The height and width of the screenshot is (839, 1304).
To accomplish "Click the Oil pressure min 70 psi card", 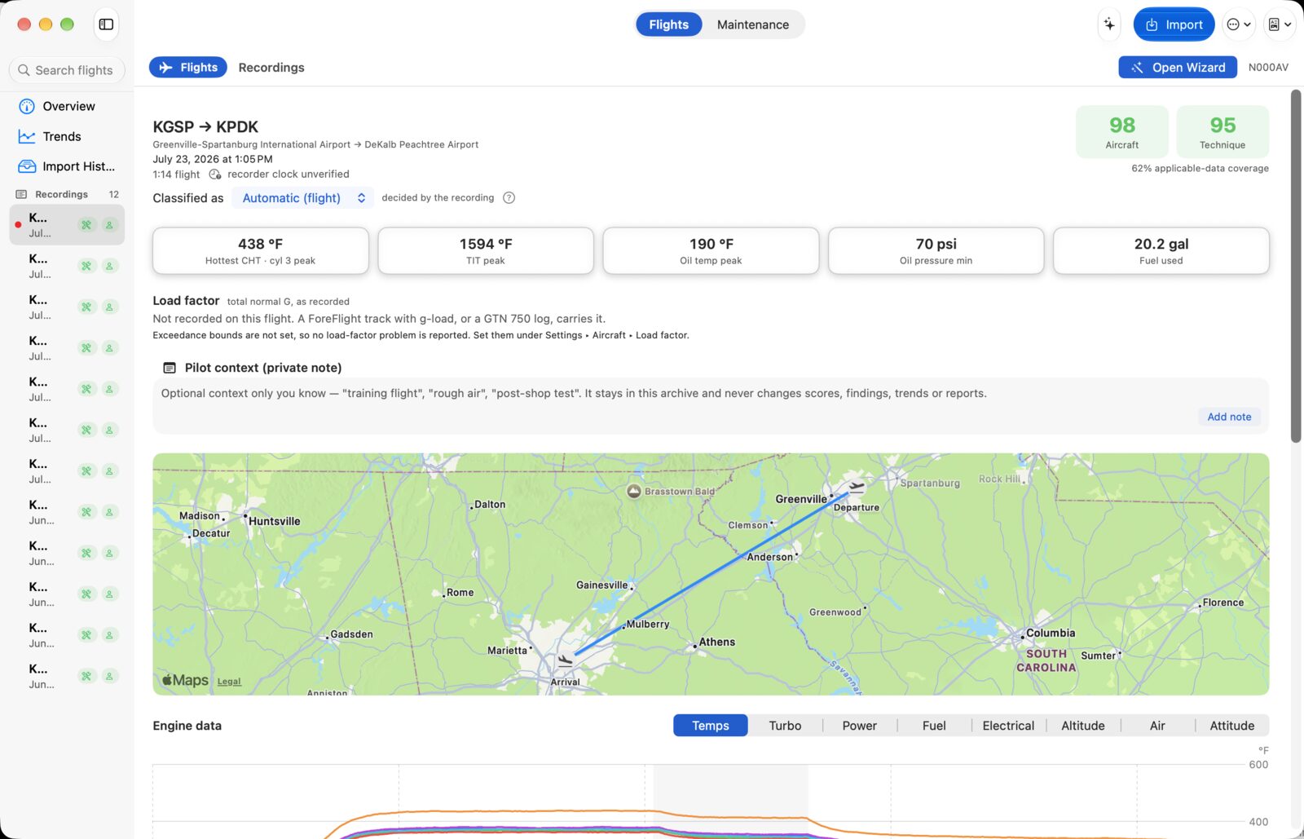I will point(936,250).
